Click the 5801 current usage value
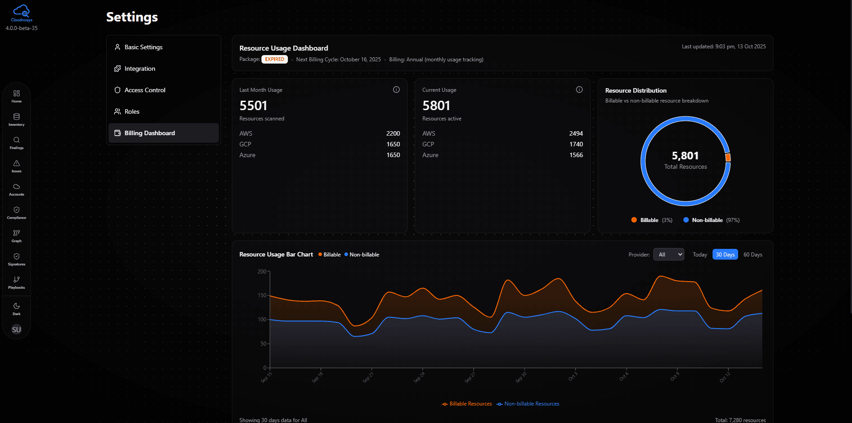 [436, 106]
